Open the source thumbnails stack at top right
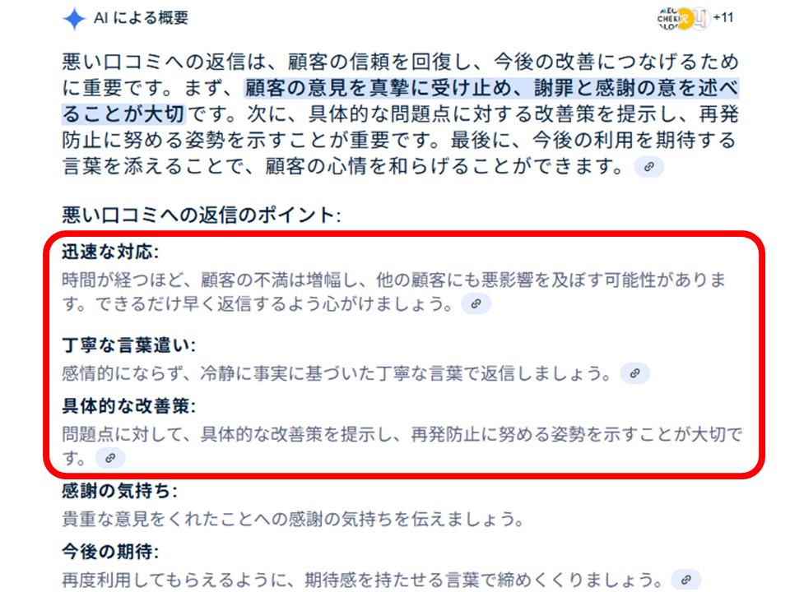Viewport: 790px width, 592px height. (x=683, y=19)
